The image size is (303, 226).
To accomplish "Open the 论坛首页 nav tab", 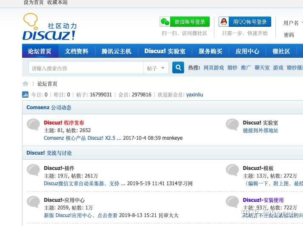I will click(40, 51).
